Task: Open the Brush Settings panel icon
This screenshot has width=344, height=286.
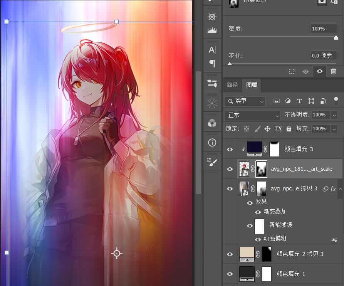Action: pos(212,162)
